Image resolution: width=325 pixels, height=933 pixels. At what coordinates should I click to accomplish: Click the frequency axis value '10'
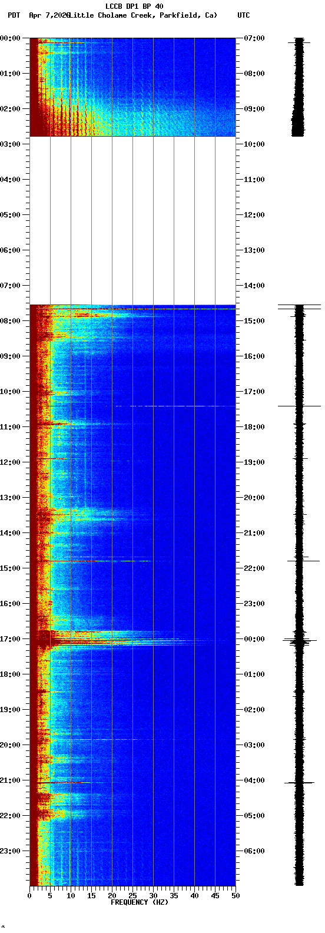pos(71,896)
